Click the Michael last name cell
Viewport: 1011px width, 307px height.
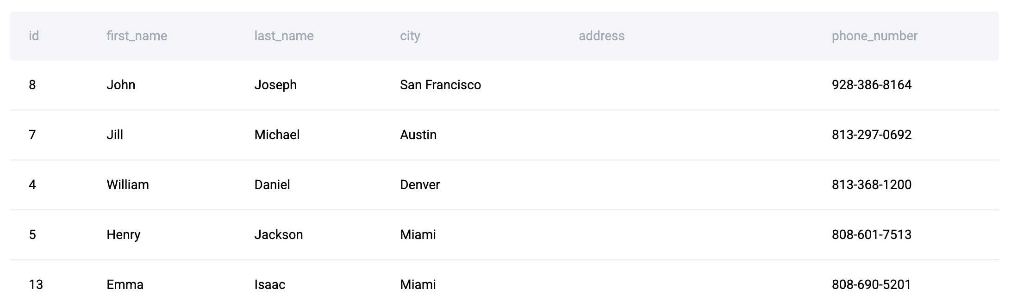pyautogui.click(x=277, y=135)
